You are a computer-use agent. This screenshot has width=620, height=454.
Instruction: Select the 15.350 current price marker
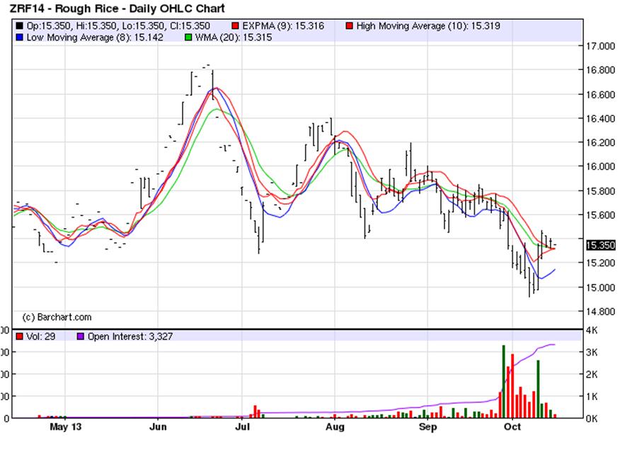point(601,245)
